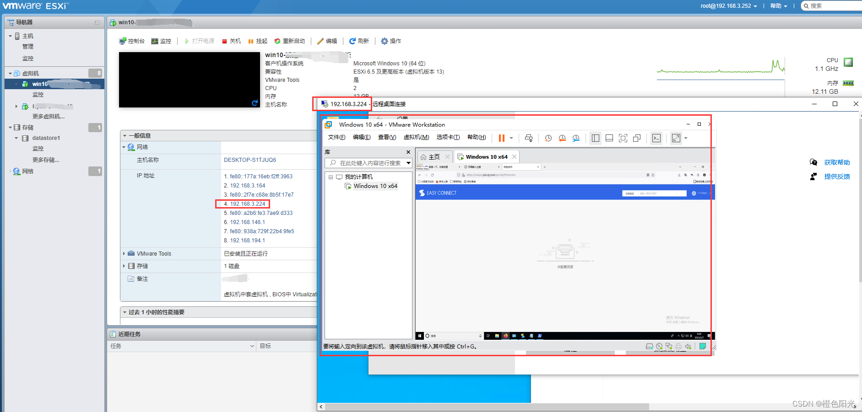This screenshot has height=412, width=862.
Task: Expand the VMware Tools row
Action: (x=124, y=253)
